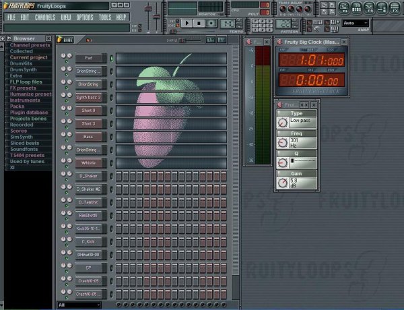Screen dimensions: 404x310
Task: Click the main volume slider handle
Action: click(x=148, y=9)
